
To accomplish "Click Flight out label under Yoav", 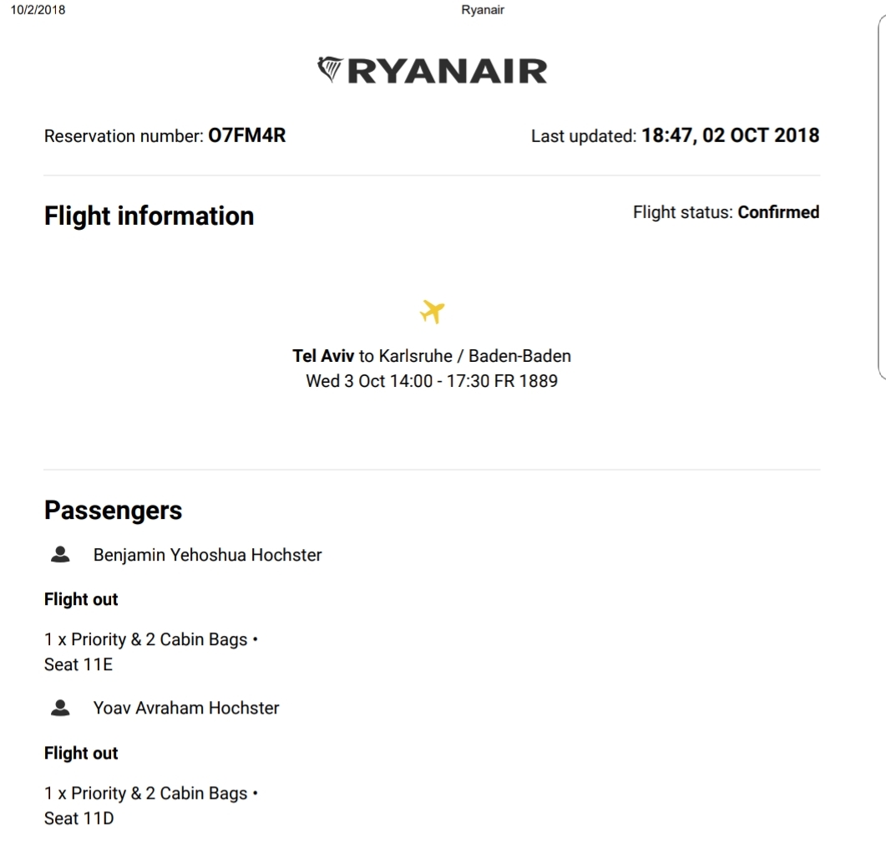I will tap(81, 753).
